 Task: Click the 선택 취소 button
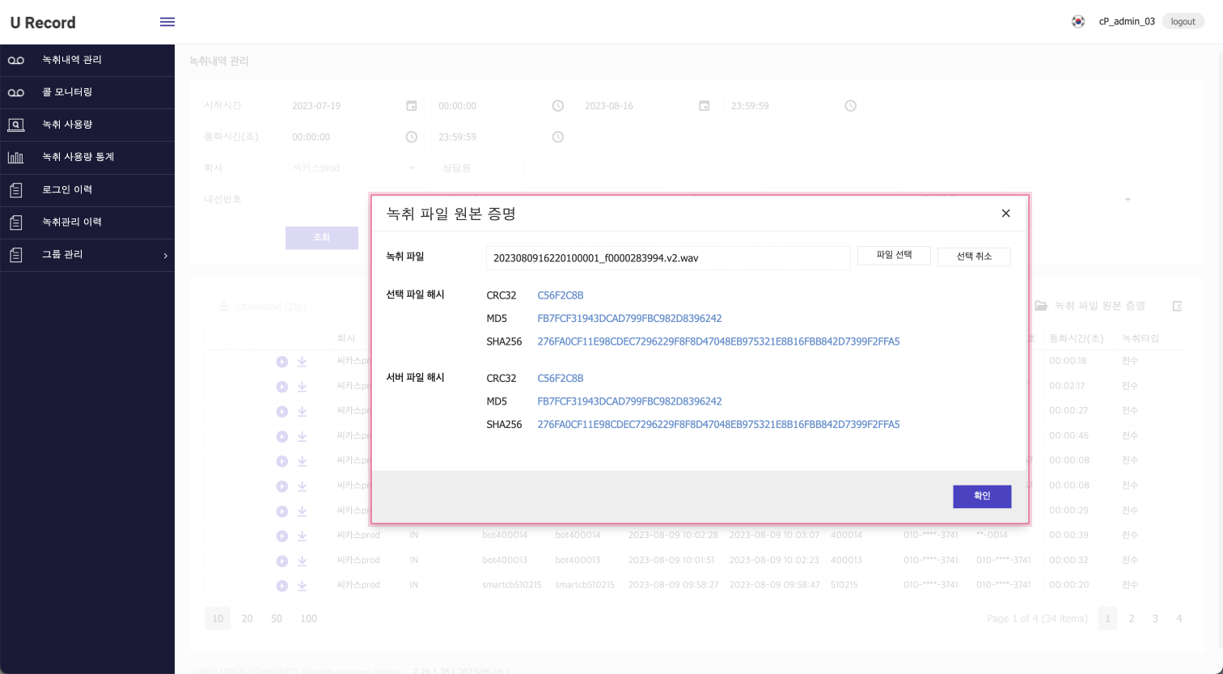click(x=974, y=256)
